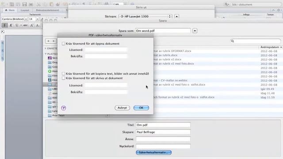Viewport: 283px width, 159px height.
Task: Enable Kräv lösenord för att kopiera text
Action: point(63,74)
